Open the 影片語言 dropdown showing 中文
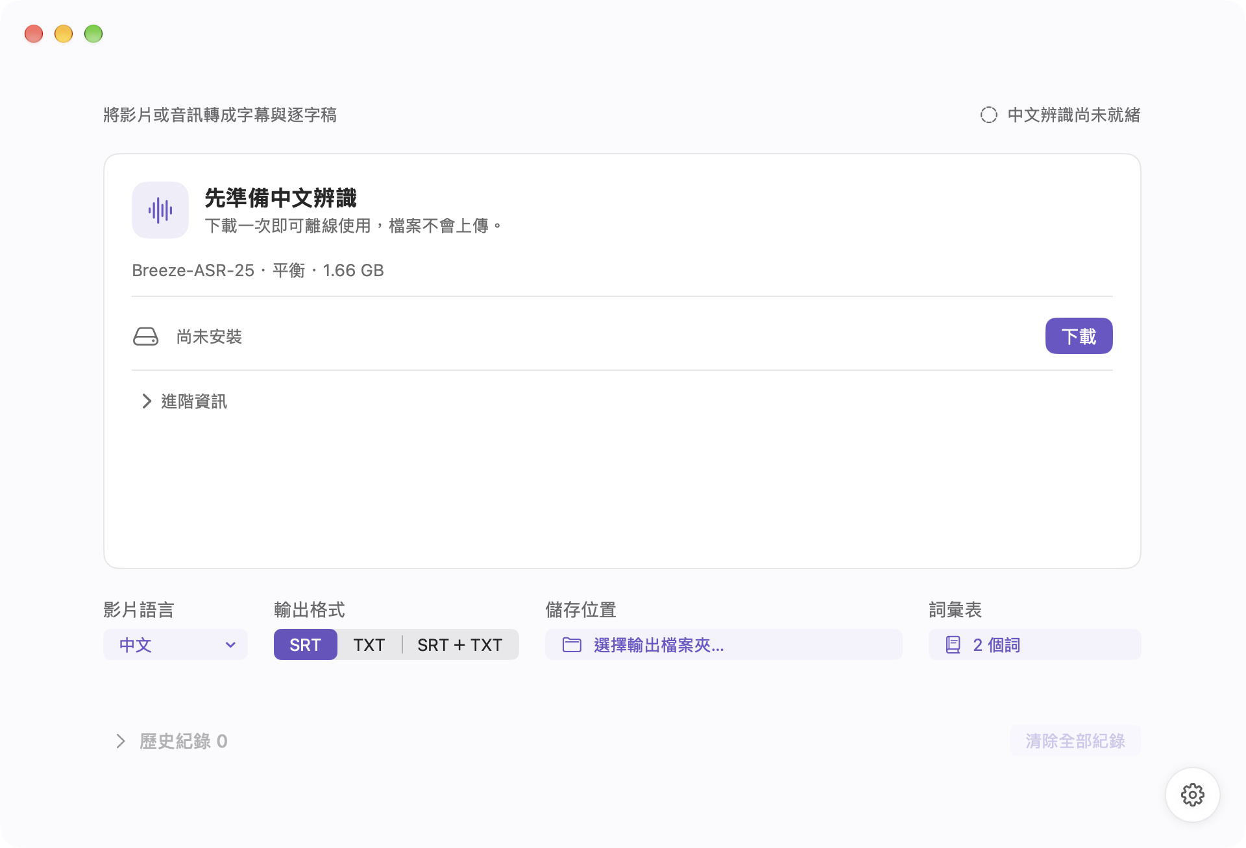 click(x=176, y=644)
